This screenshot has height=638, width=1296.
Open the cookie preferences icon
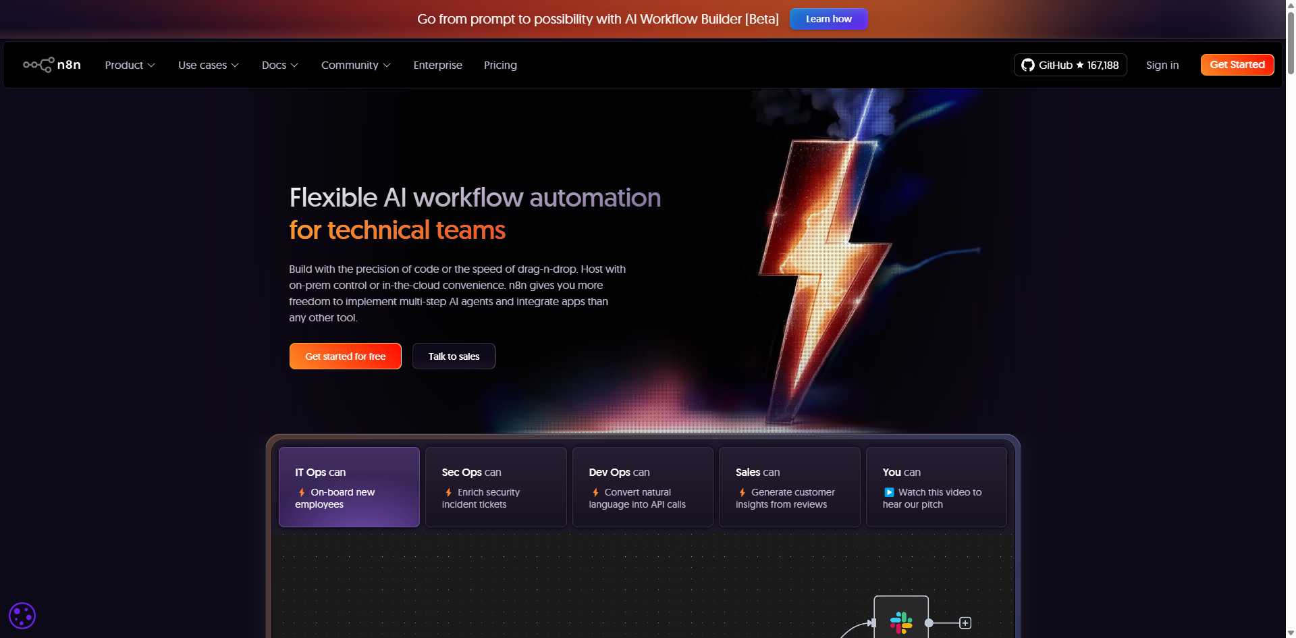click(x=22, y=616)
